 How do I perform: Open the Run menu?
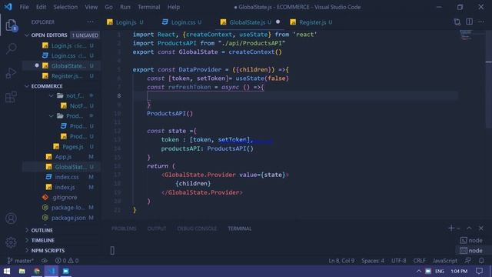click(125, 7)
